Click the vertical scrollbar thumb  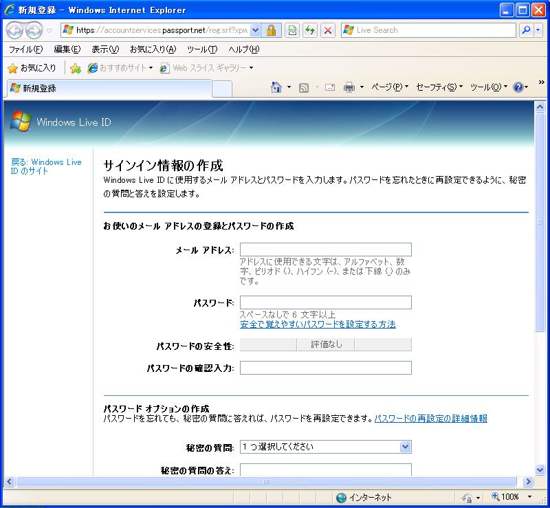(540, 222)
